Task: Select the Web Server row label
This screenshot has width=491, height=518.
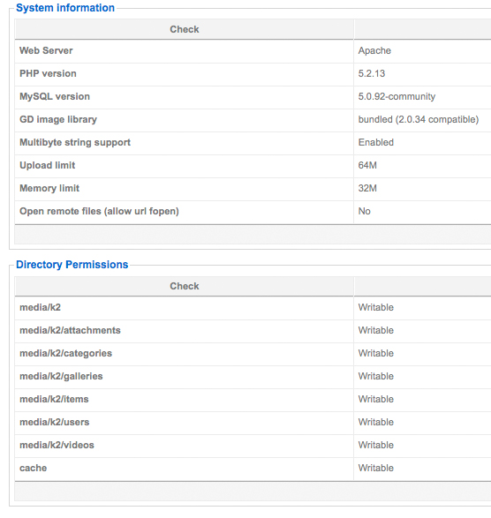Action: tap(46, 50)
